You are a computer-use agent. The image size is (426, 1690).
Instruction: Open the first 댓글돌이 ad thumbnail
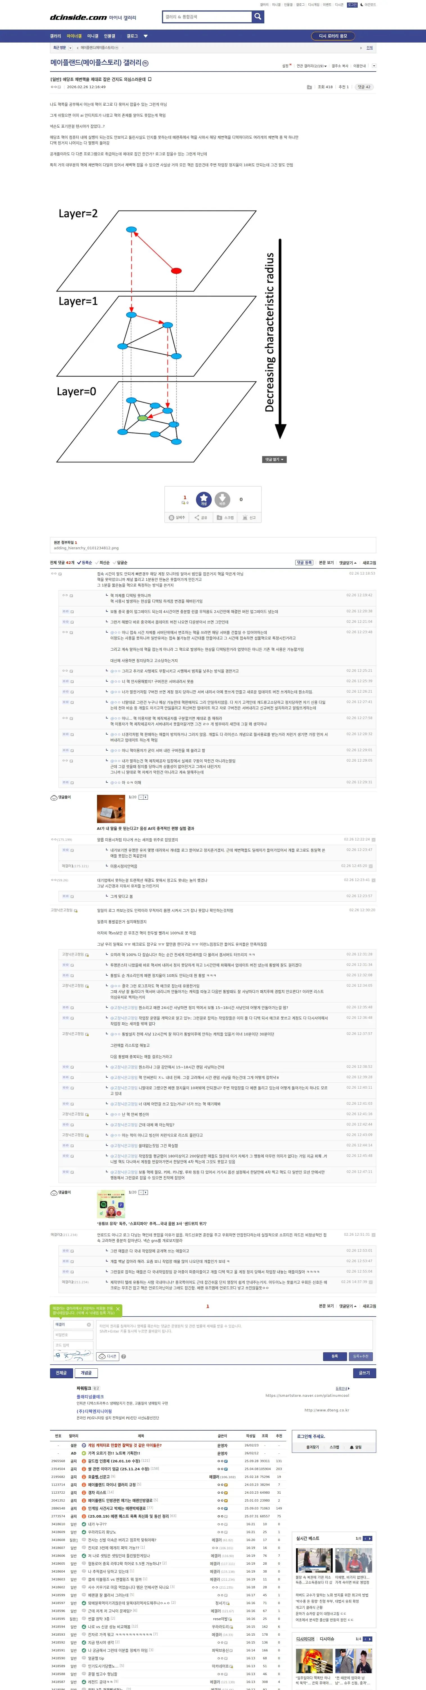click(x=111, y=808)
